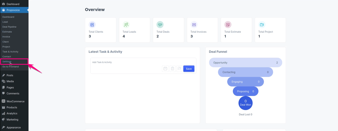The width and height of the screenshot is (338, 131).
Task: Click the Marketing megaphone icon
Action: pos(3,119)
